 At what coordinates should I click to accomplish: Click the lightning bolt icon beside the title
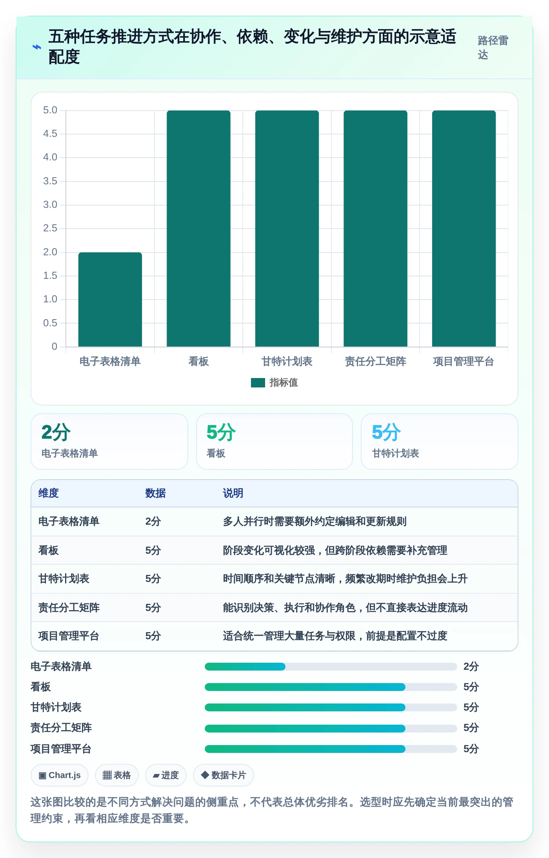[36, 47]
